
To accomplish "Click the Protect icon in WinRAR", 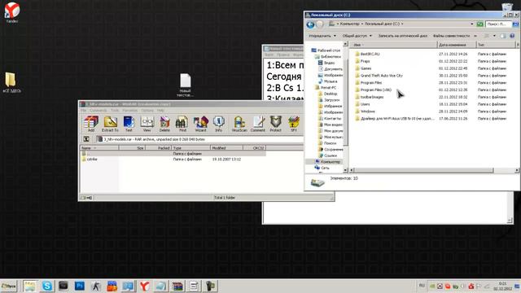I will coord(276,124).
